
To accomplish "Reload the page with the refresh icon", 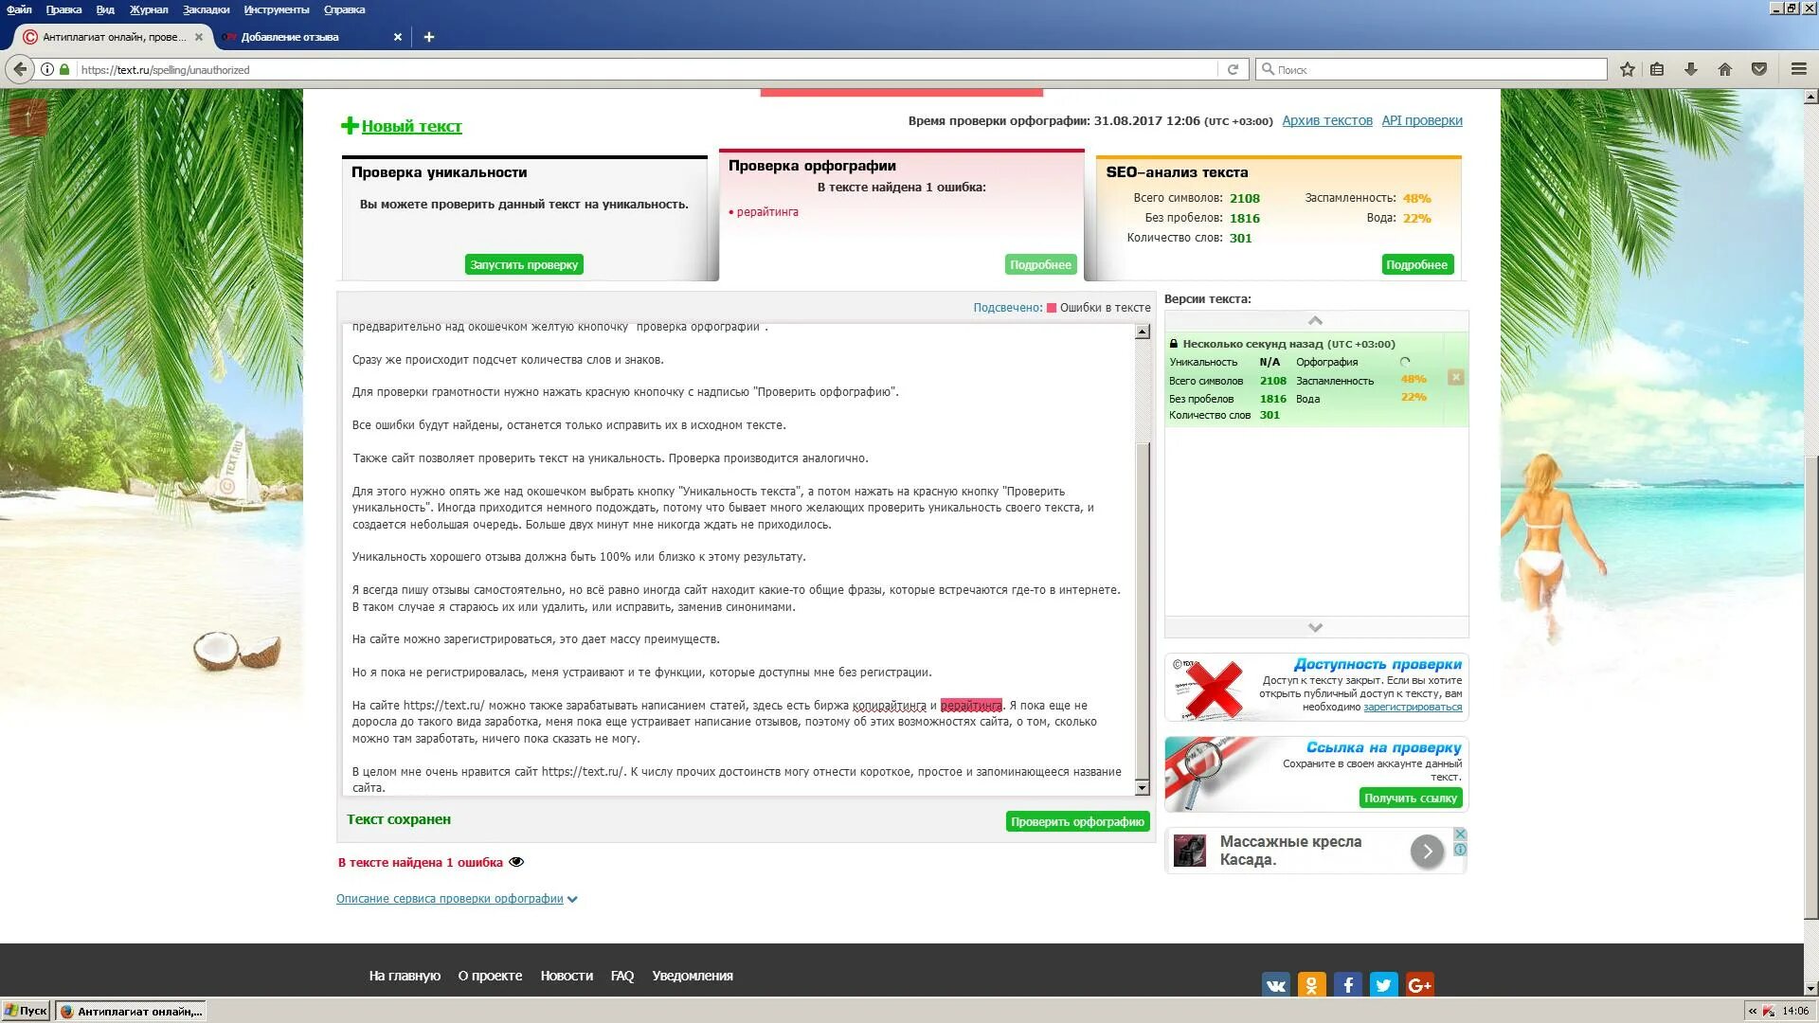I will tap(1233, 69).
